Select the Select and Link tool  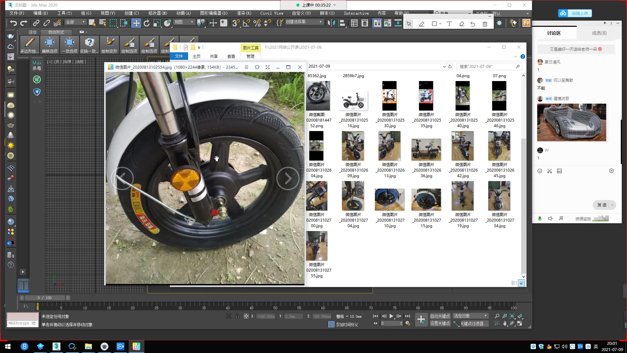coord(36,23)
